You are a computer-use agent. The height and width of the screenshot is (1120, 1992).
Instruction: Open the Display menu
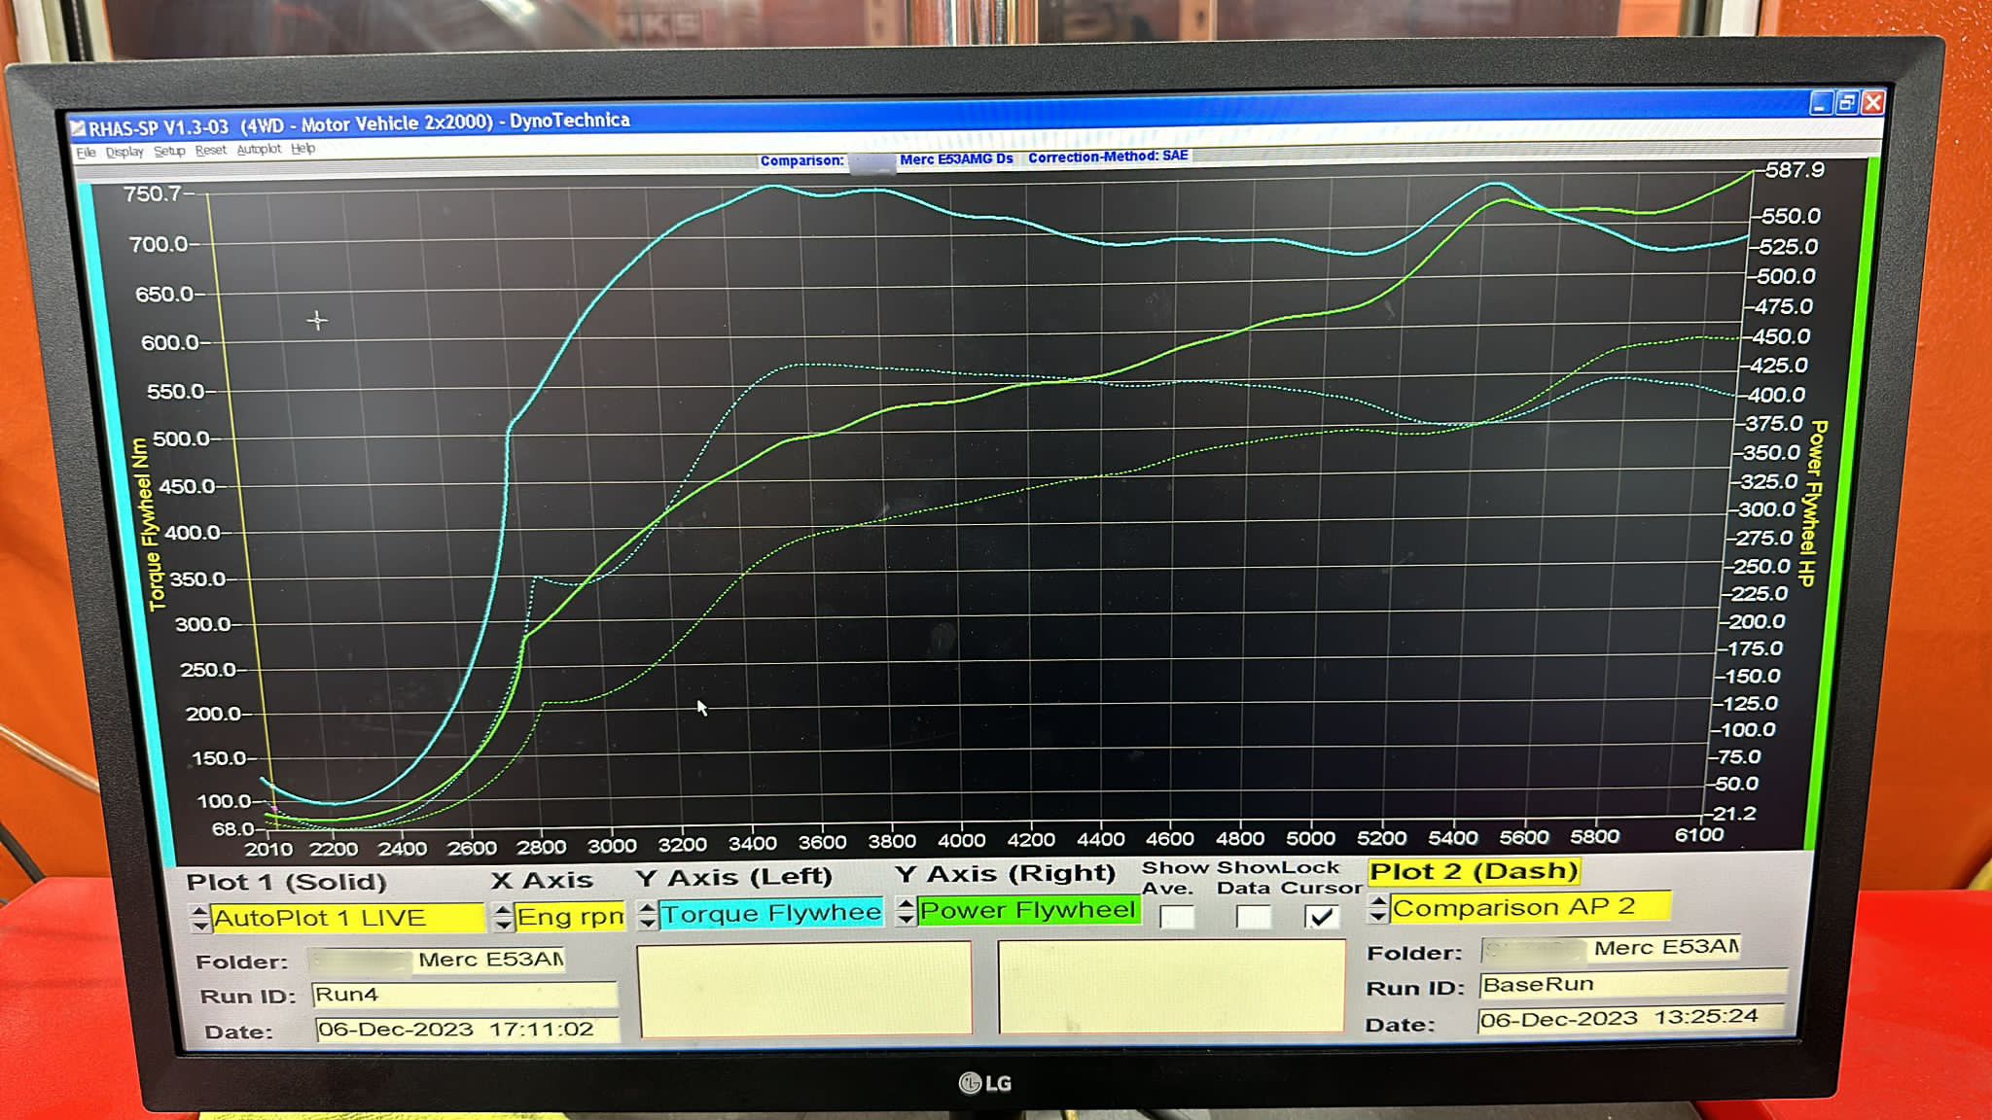[x=124, y=152]
